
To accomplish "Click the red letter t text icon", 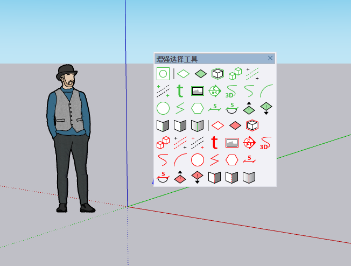I will (x=214, y=143).
